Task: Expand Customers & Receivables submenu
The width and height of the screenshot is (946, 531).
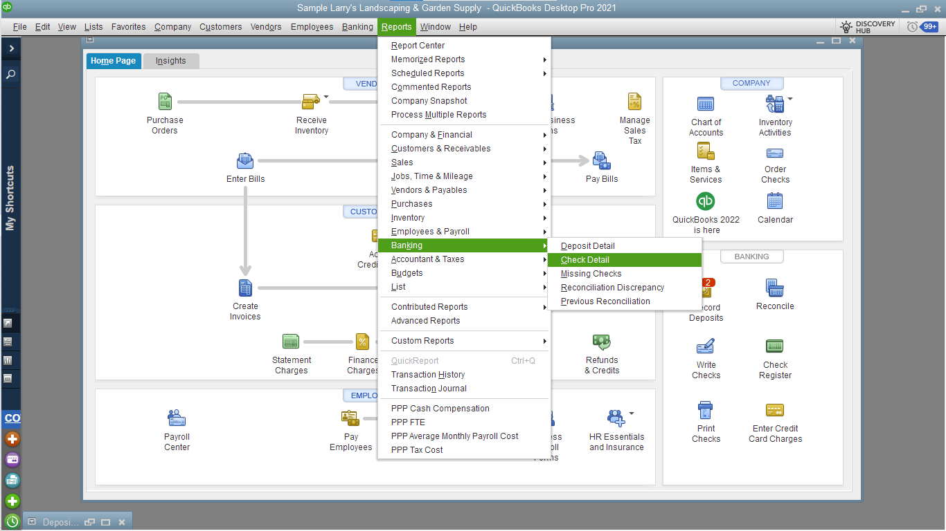Action: (x=465, y=149)
